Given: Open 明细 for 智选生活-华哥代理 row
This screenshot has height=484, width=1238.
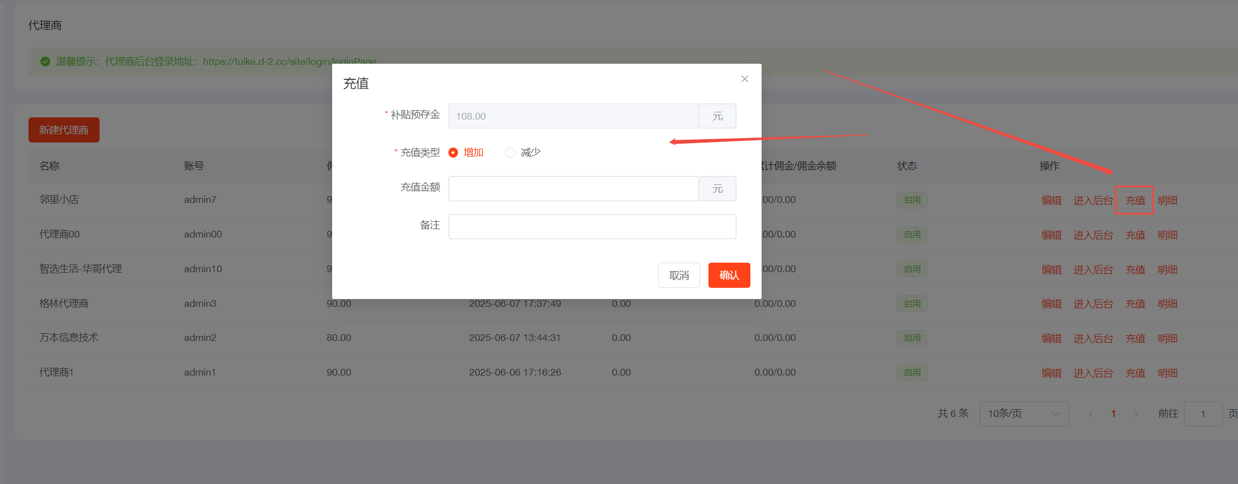Looking at the screenshot, I should pos(1167,269).
